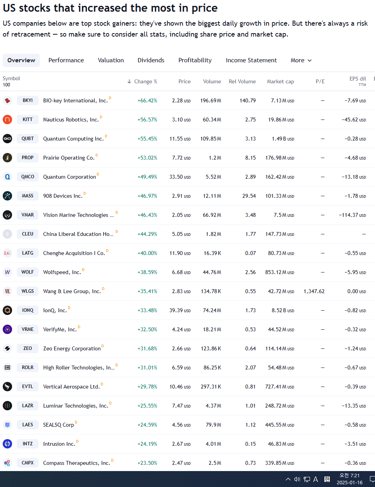Click the WOLF Wolfspeed logo icon
The height and width of the screenshot is (487, 375).
click(7, 272)
